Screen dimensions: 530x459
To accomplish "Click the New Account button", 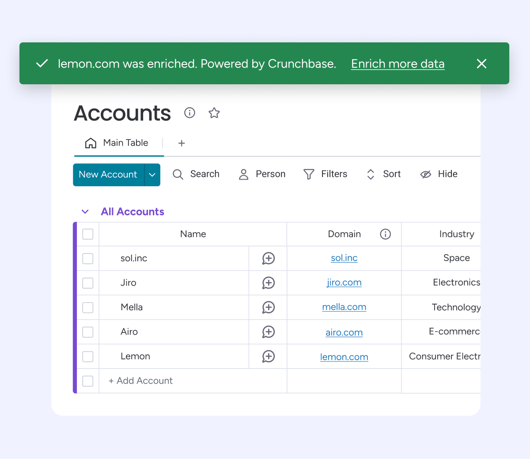I will pos(108,174).
